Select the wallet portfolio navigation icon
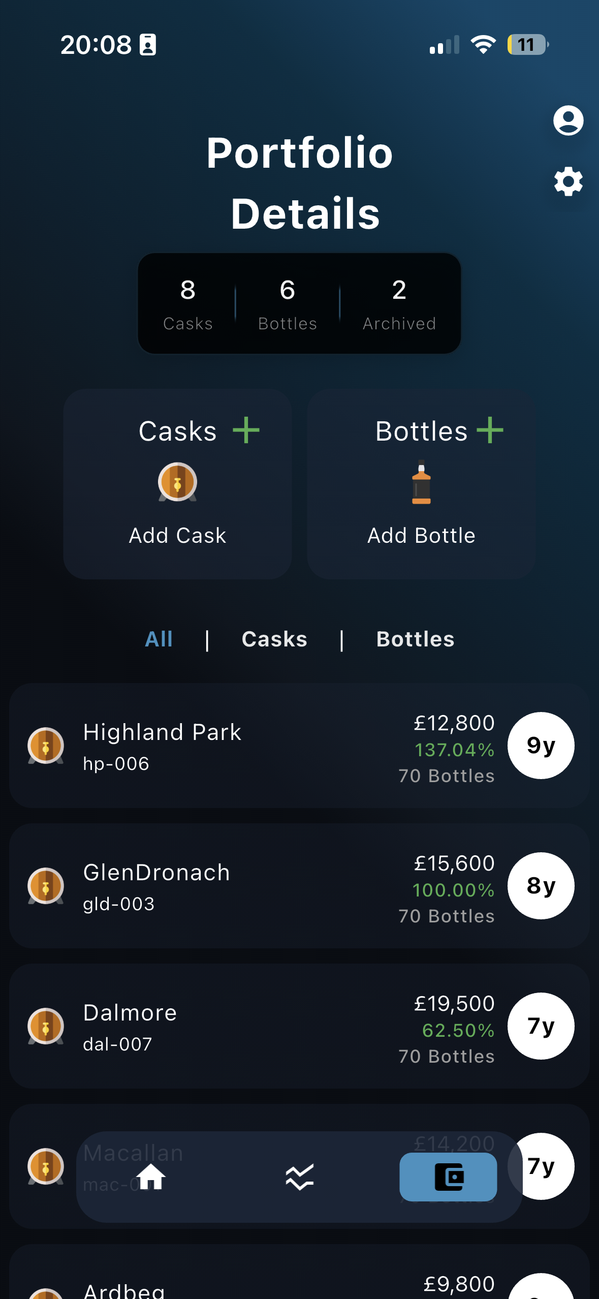Viewport: 599px width, 1299px height. tap(448, 1177)
